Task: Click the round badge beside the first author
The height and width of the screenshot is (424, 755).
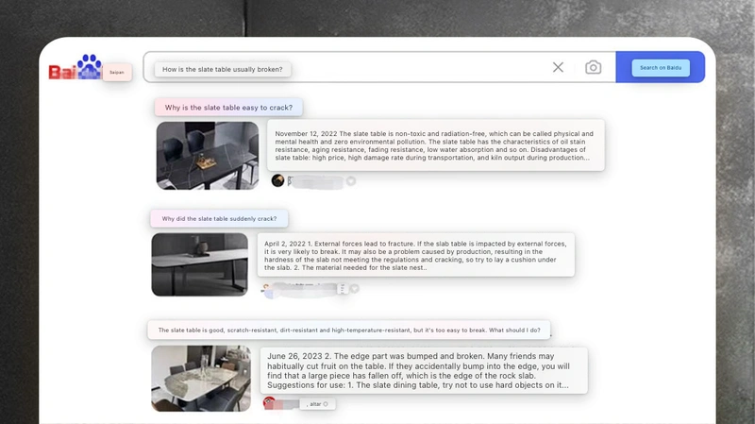Action: point(350,180)
